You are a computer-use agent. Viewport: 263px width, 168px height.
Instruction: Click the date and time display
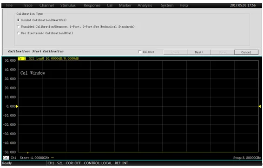pyautogui.click(x=243, y=6)
